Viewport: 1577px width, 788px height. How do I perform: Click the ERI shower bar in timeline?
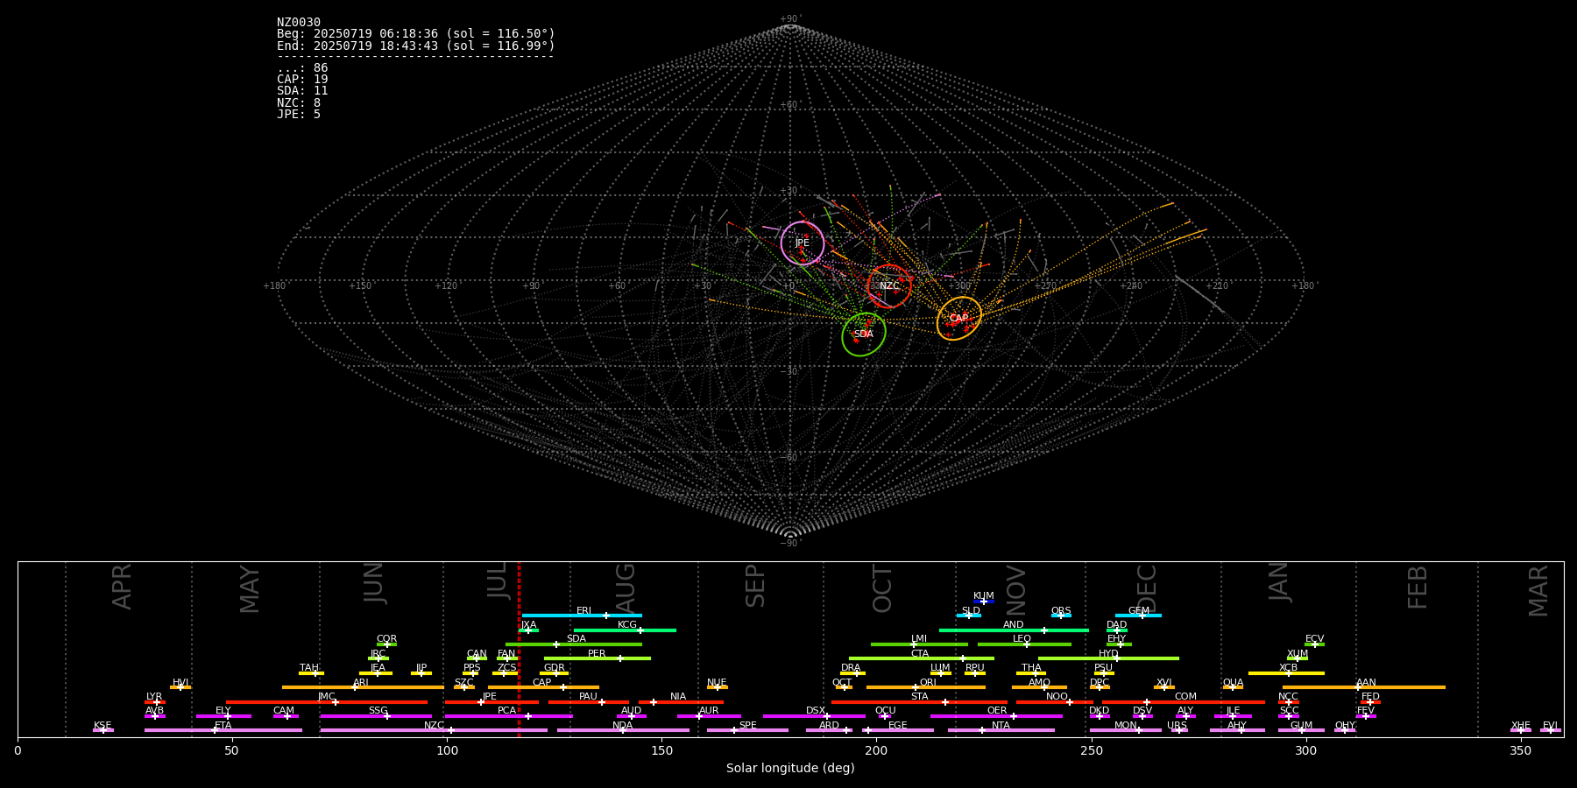pyautogui.click(x=582, y=616)
